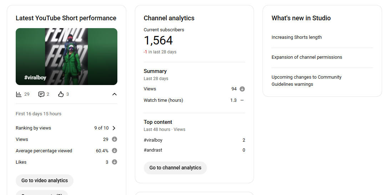This screenshot has width=386, height=195.
Task: Click the current subscribers count 1,564
Action: (x=158, y=41)
